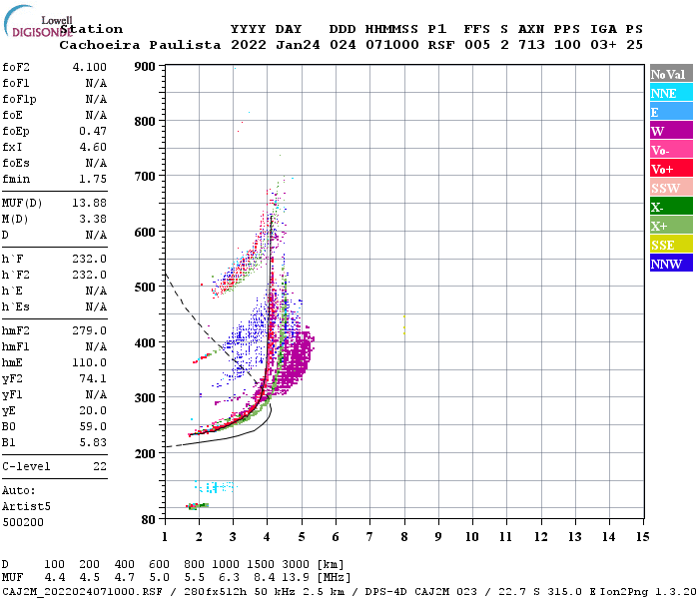
Task: Click the cyan NNE echoes near 140 km
Action: [217, 487]
